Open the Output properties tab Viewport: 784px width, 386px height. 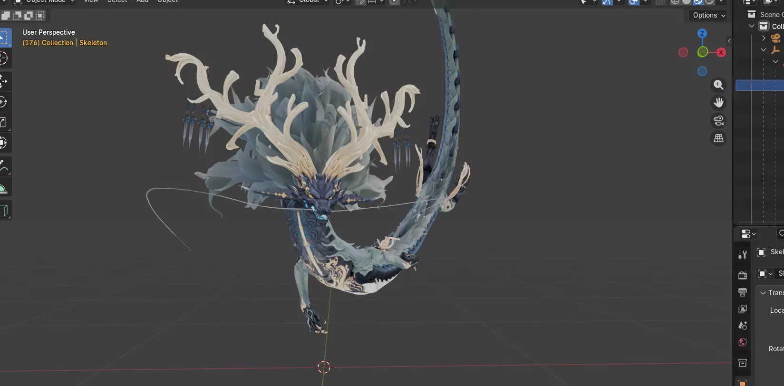point(743,292)
